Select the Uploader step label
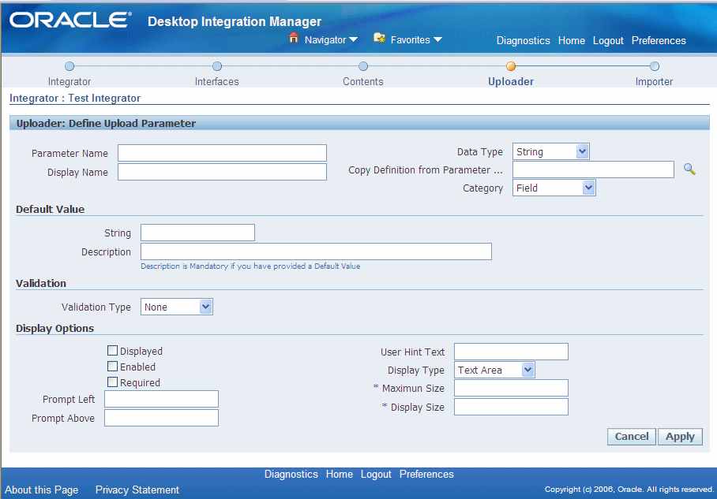This screenshot has height=499, width=717. [x=511, y=82]
